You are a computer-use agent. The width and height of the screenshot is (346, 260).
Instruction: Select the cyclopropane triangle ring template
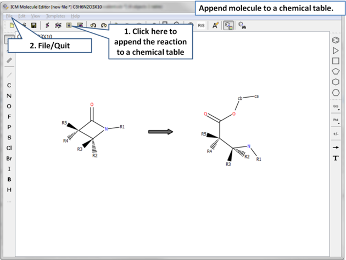coord(336,50)
